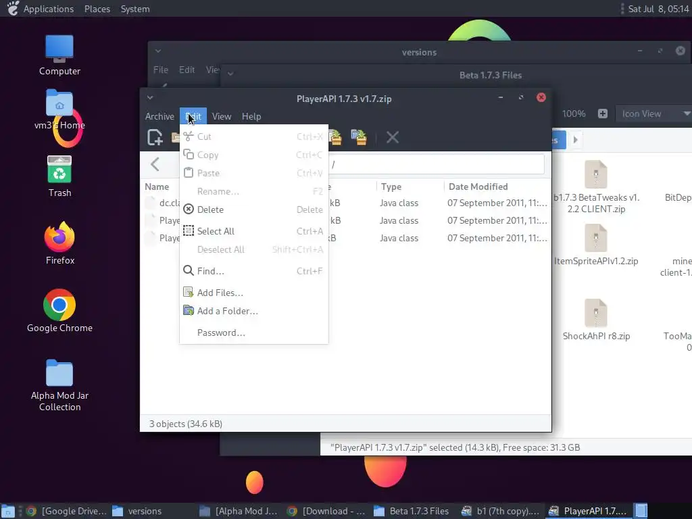
Task: Click the clock Sat Jul 8, 05:14
Action: point(658,9)
